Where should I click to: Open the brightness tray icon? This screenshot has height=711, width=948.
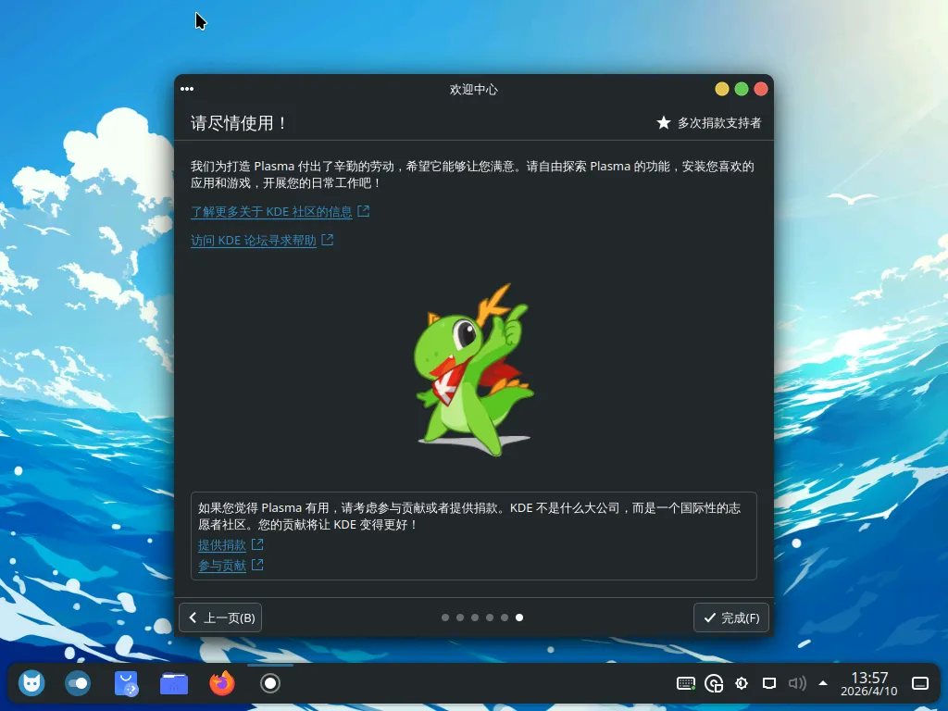pos(742,683)
